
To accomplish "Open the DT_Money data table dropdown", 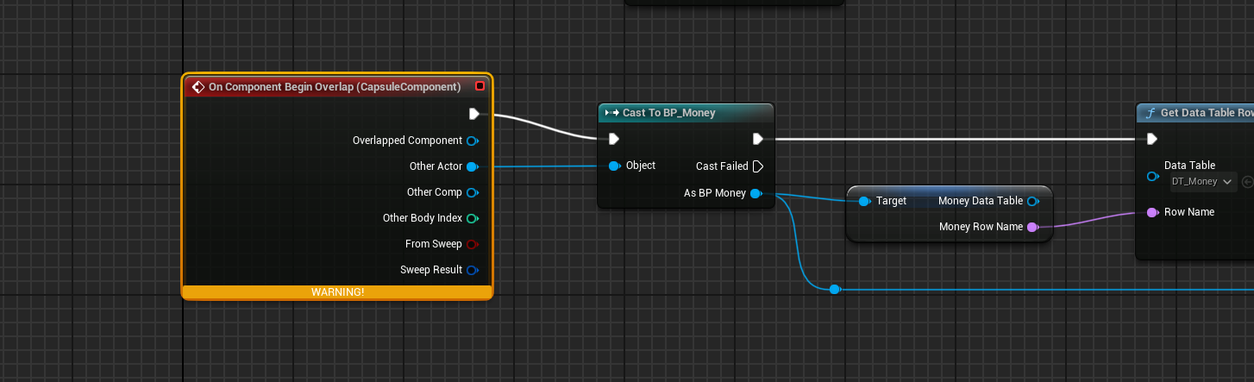I will tap(1202, 181).
